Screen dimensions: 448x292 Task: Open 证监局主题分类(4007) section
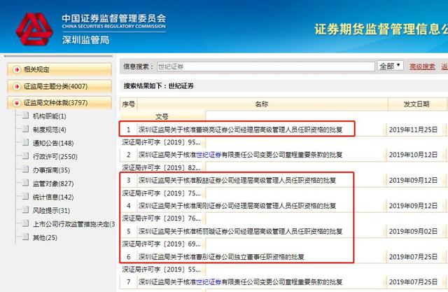[x=59, y=86]
